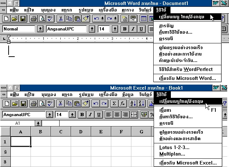Screen dimensions: 229x167
Task: Choose เกี่ยวกับ Microsoft Excel... menu entry
Action: coord(188,163)
